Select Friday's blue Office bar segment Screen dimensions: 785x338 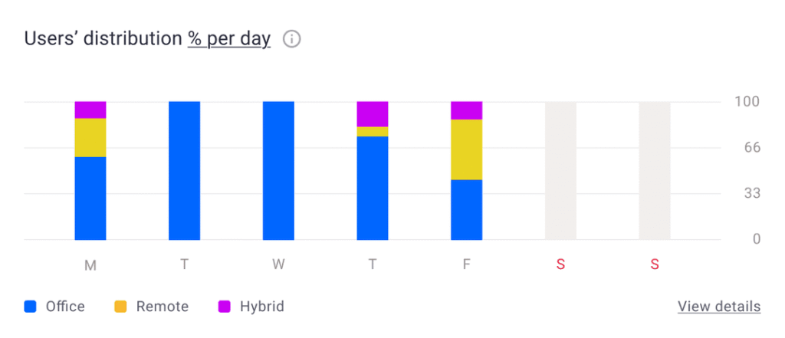point(466,209)
